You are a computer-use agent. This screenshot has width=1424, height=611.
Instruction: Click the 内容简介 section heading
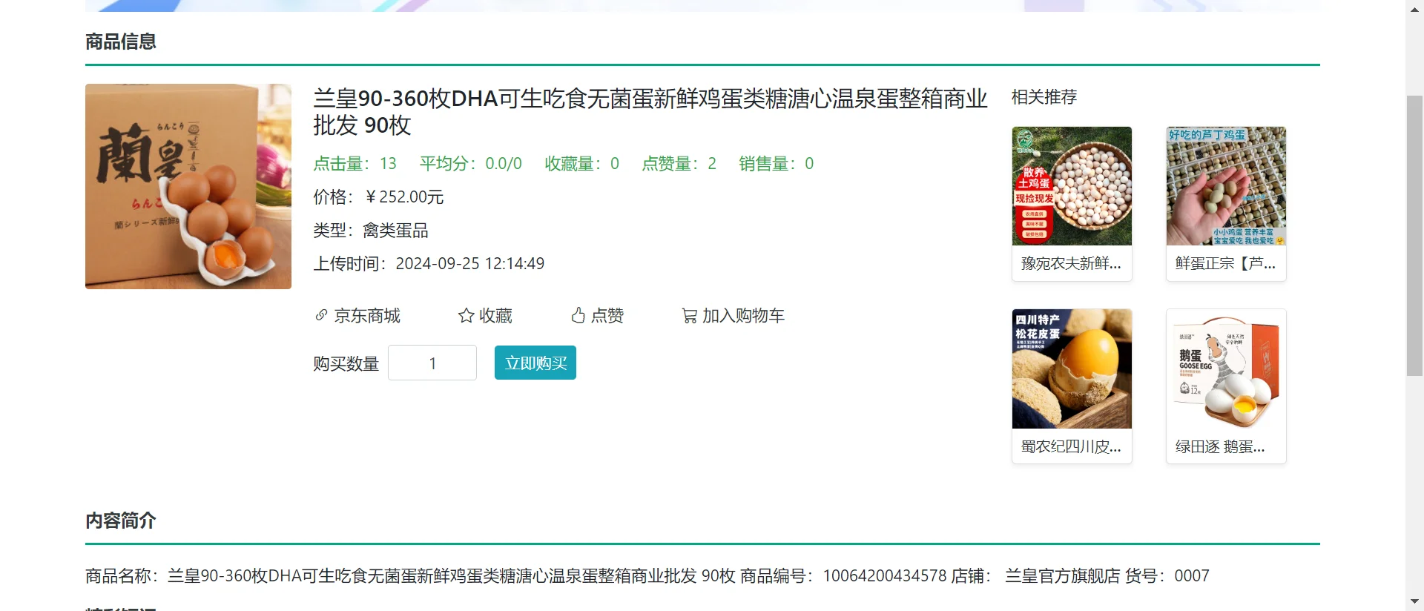[121, 521]
